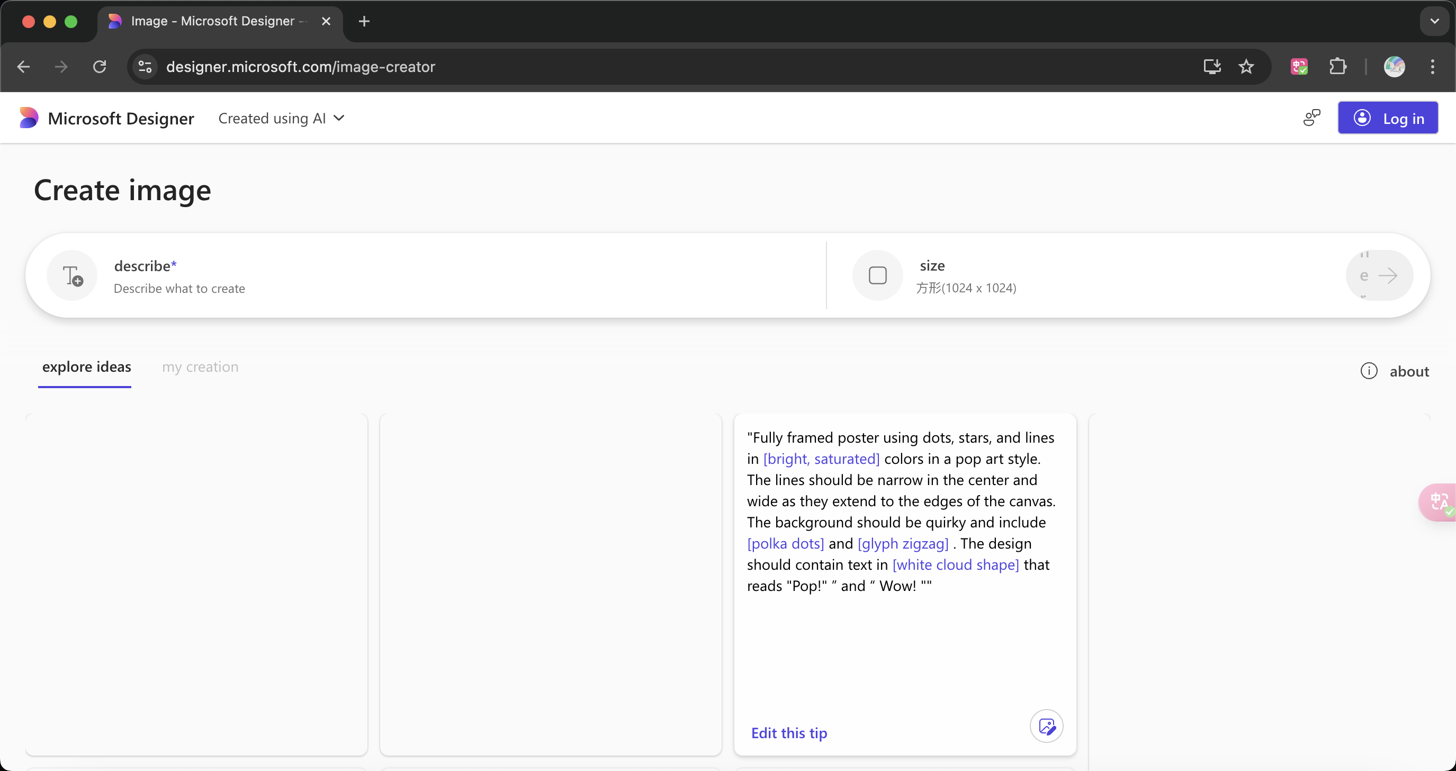Open site information icon in address bar
The height and width of the screenshot is (771, 1456).
145,67
